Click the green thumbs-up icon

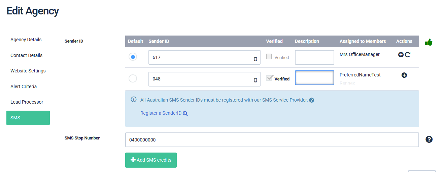(x=429, y=42)
